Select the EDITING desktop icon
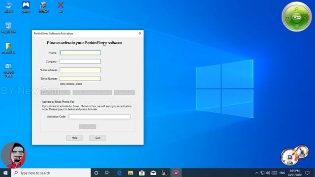 (43, 7)
